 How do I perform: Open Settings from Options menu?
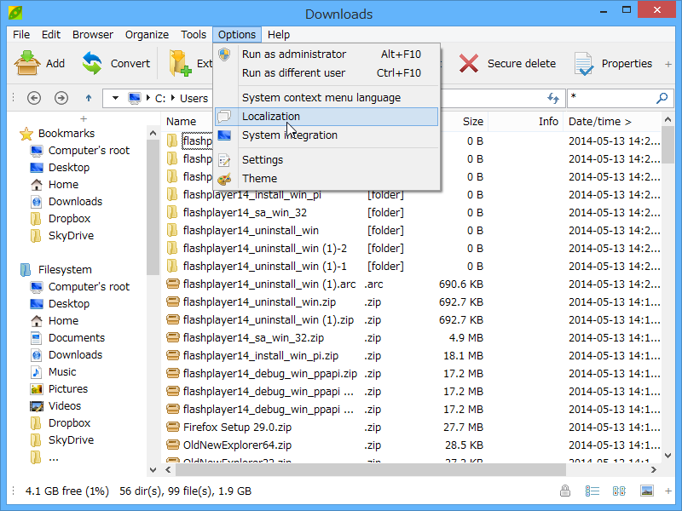click(x=327, y=160)
